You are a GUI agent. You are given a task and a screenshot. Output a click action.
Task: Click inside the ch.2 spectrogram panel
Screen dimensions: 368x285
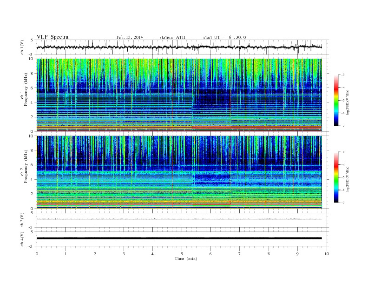179,172
